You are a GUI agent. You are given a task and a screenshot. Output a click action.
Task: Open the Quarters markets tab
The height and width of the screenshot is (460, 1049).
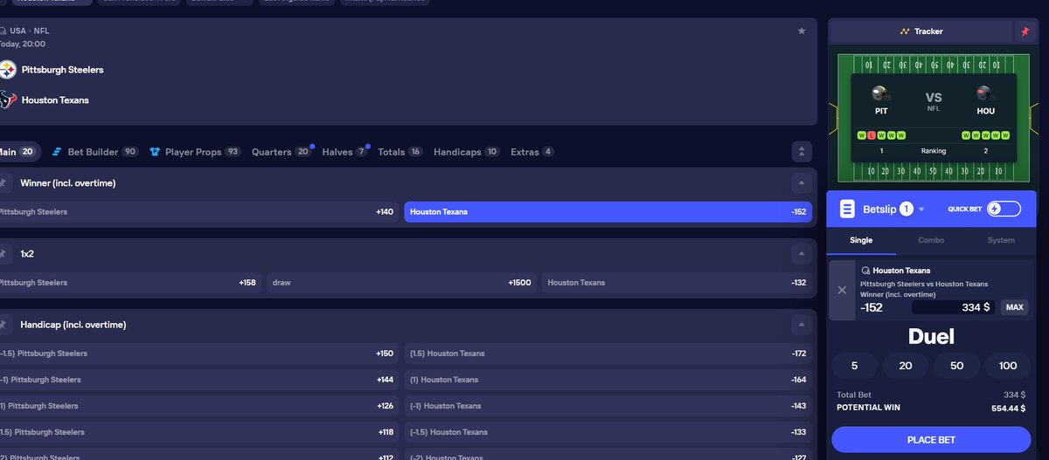pyautogui.click(x=281, y=152)
